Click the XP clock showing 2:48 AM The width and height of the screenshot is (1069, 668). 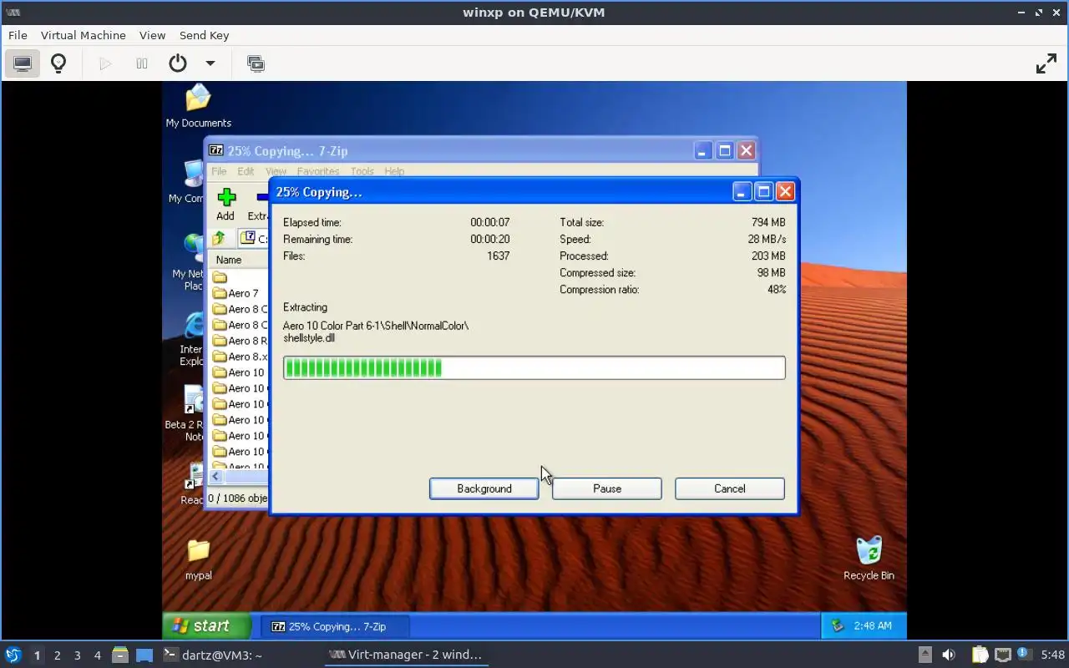[873, 625]
